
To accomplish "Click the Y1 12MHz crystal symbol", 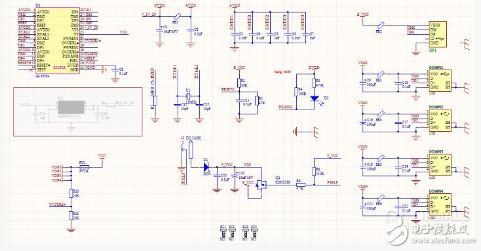I will pyautogui.click(x=188, y=96).
